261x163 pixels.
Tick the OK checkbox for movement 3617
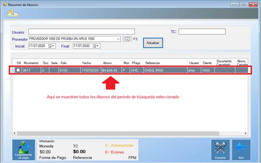click(x=18, y=70)
